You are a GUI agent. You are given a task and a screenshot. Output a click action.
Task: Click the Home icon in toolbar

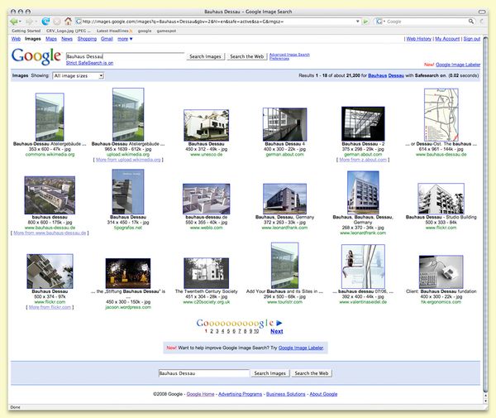click(67, 21)
